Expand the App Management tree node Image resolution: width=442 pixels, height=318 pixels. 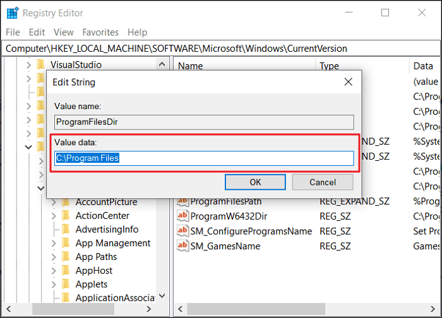point(54,243)
